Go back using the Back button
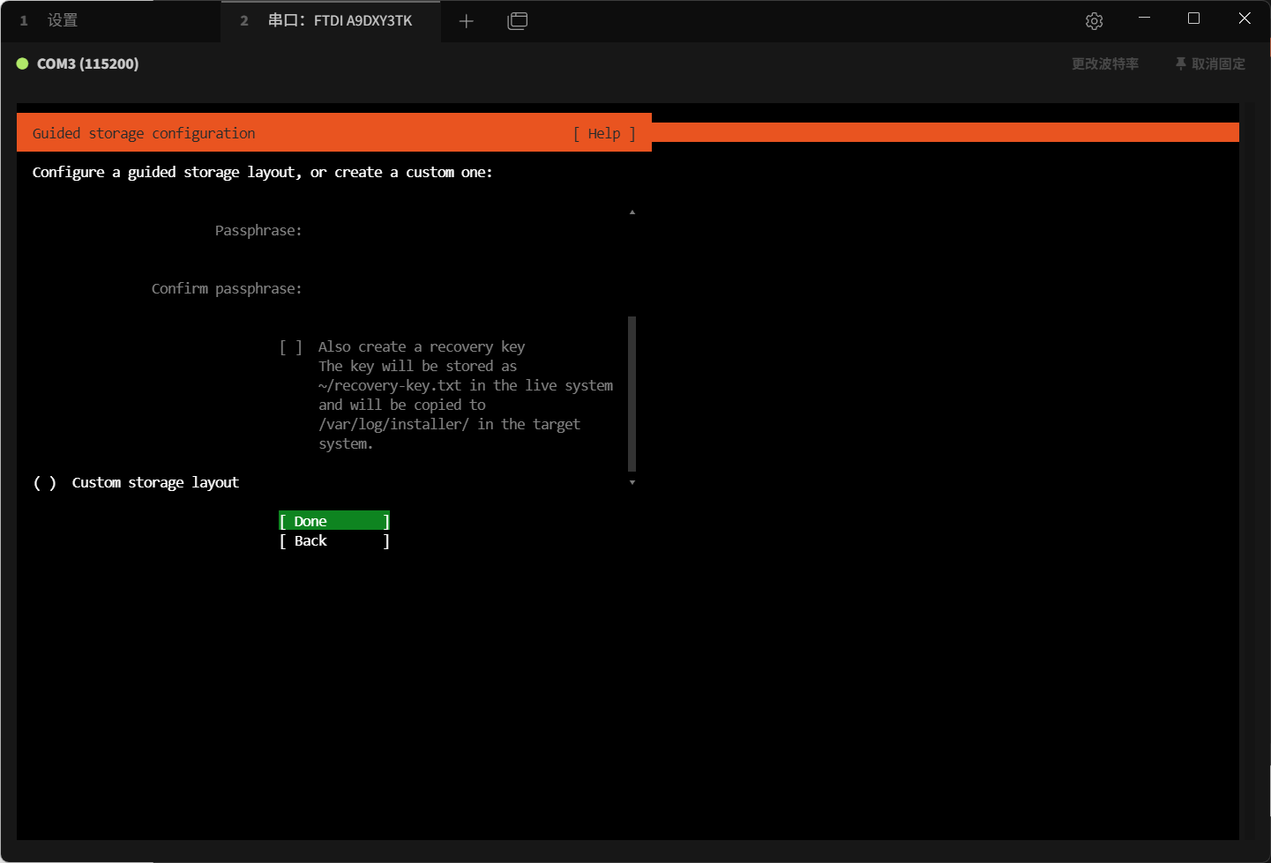The width and height of the screenshot is (1271, 863). pos(333,541)
